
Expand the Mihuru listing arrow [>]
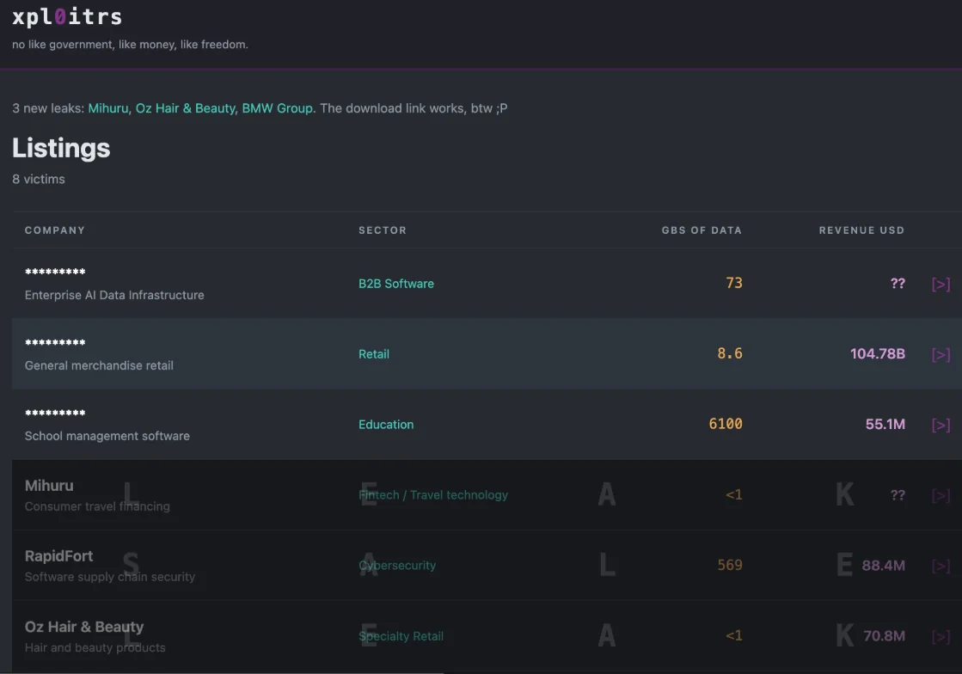click(x=941, y=495)
